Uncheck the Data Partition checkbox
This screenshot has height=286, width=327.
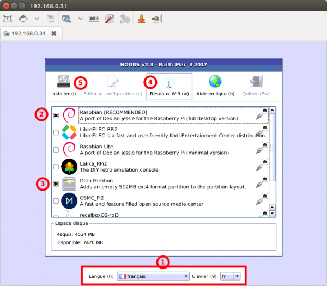[57, 184]
